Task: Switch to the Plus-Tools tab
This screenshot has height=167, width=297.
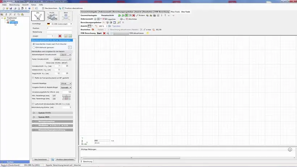Action: pos(175,12)
